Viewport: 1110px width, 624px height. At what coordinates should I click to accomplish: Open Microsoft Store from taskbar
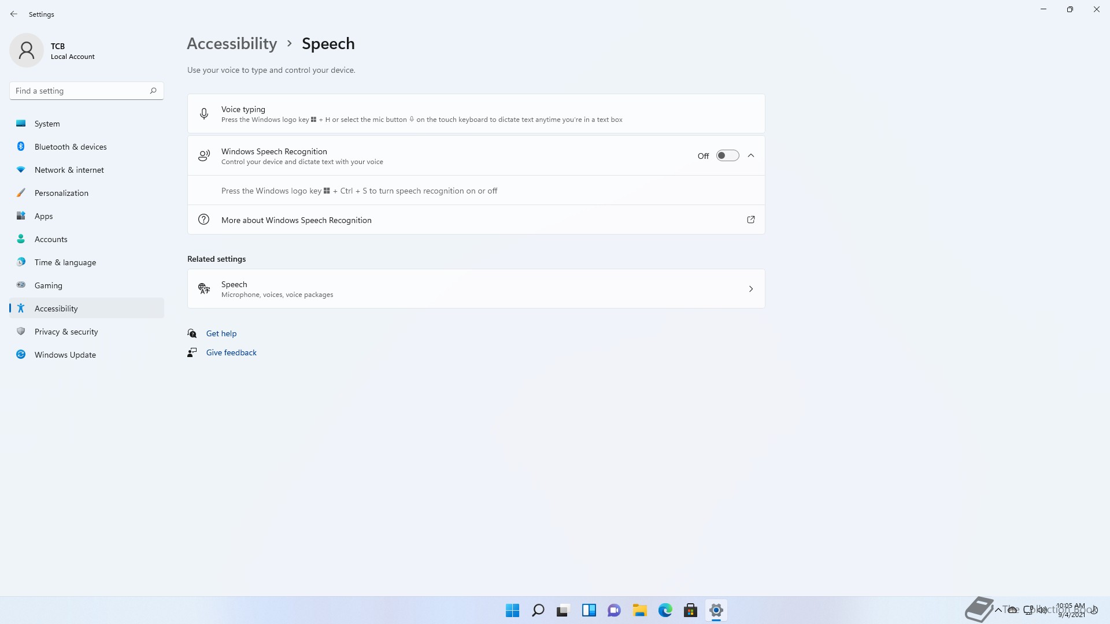(690, 611)
